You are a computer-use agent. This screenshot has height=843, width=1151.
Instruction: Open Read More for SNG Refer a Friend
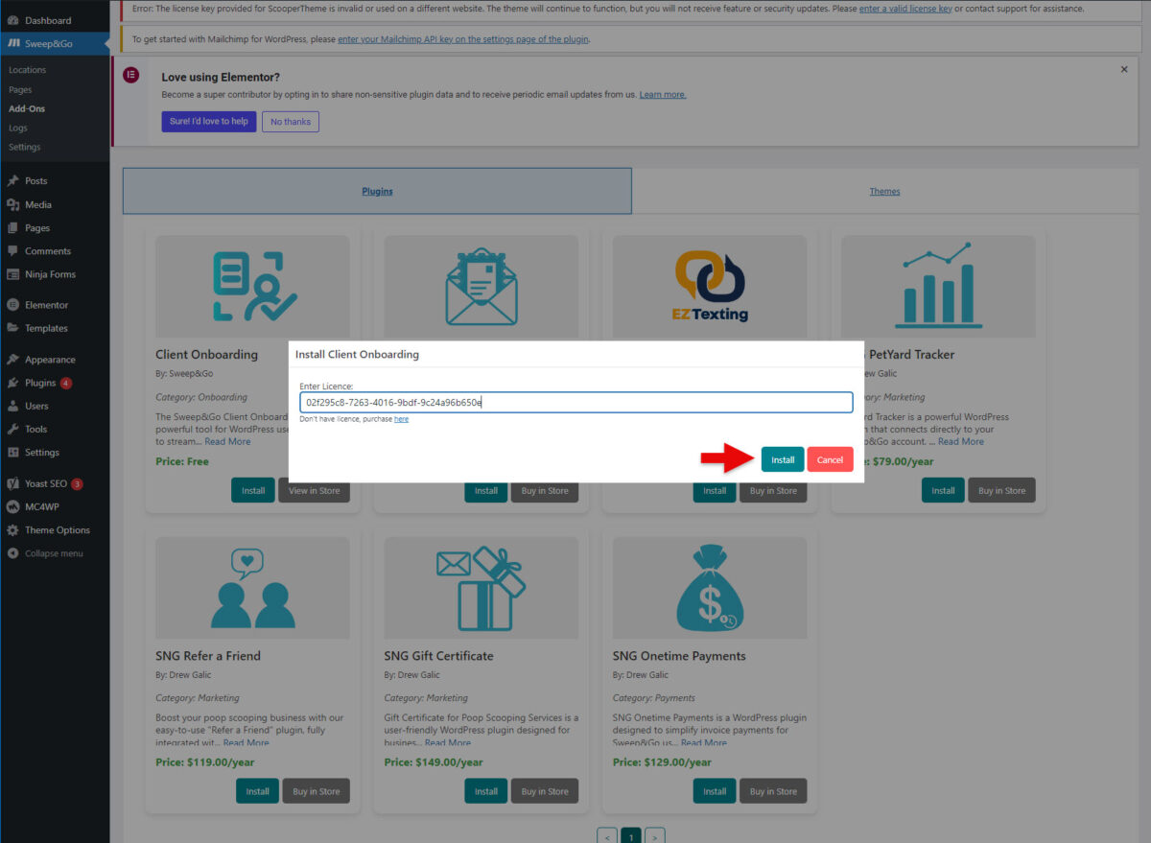[246, 741]
